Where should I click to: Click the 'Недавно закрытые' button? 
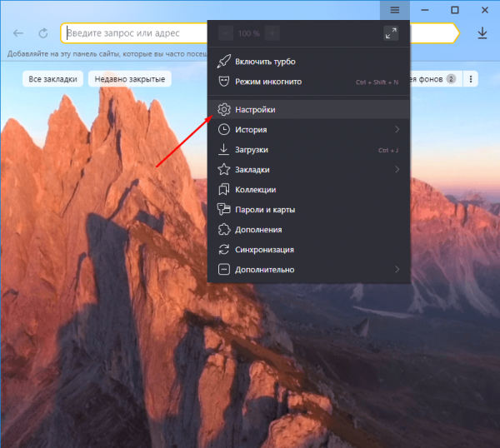point(130,79)
